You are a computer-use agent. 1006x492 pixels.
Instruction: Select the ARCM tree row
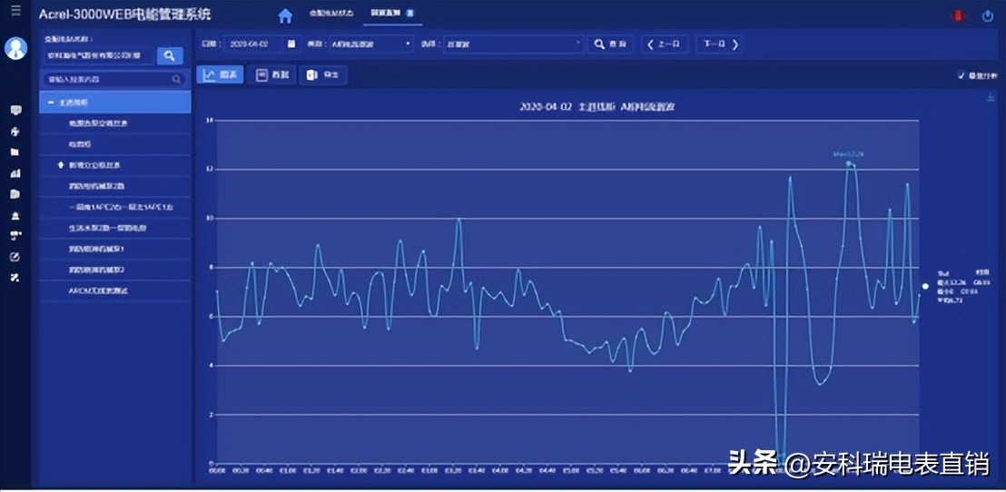pos(114,290)
